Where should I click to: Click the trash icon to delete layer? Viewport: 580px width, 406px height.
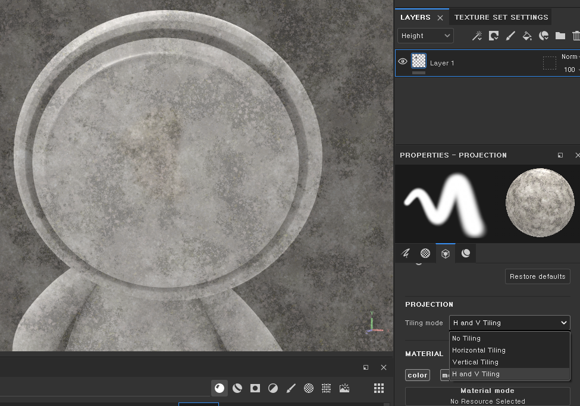click(x=576, y=36)
